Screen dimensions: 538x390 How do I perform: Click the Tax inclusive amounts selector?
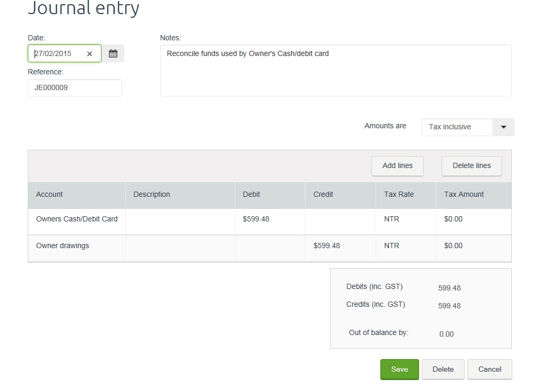[457, 127]
